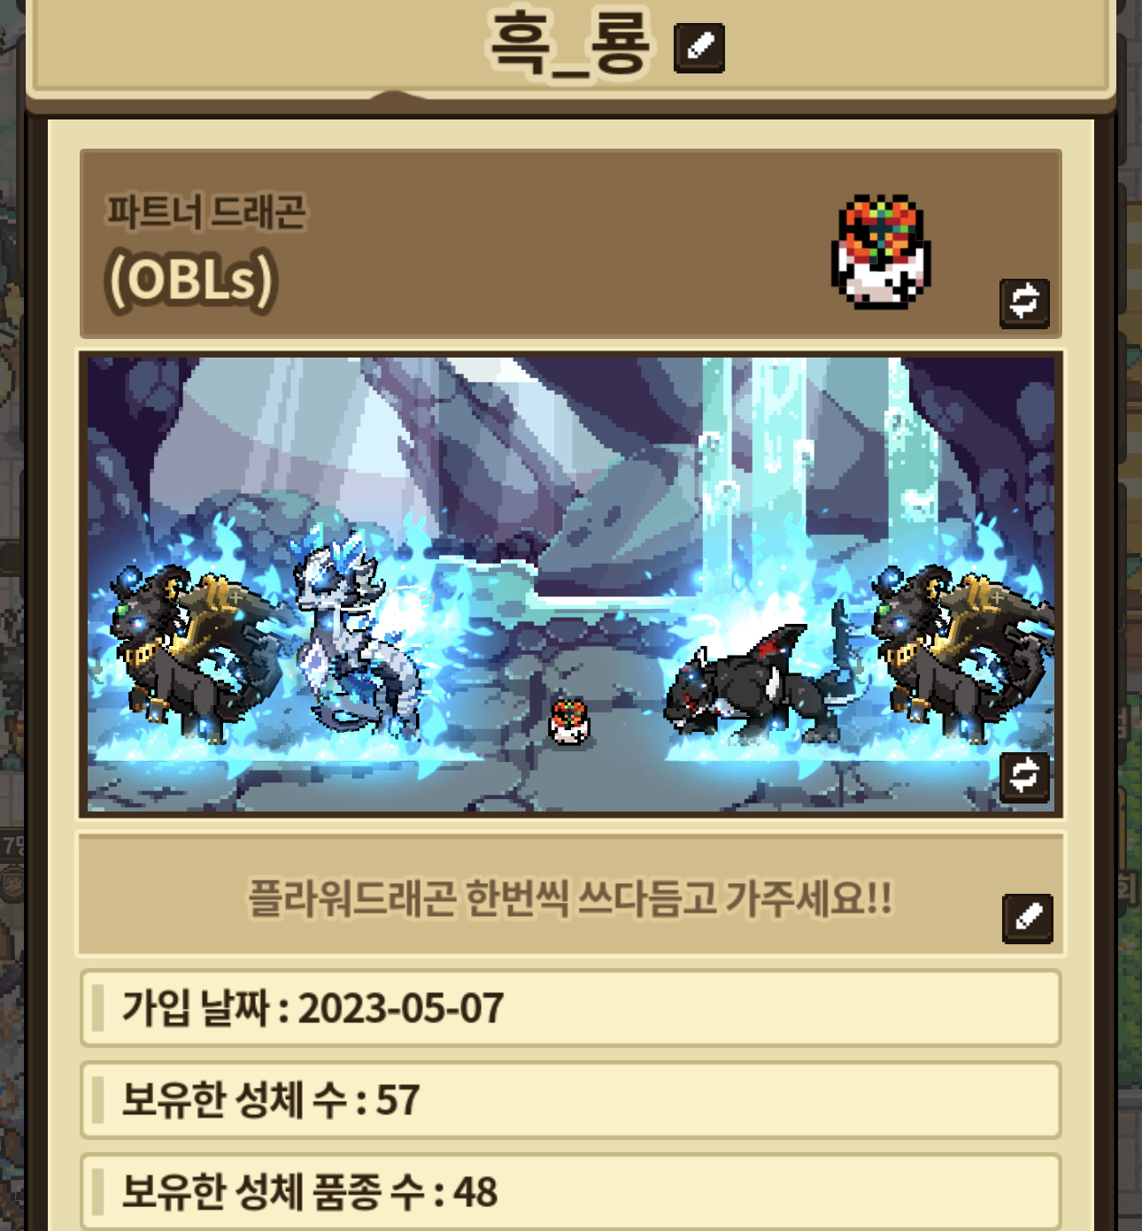Click the partner dragon panel header

[x=571, y=244]
